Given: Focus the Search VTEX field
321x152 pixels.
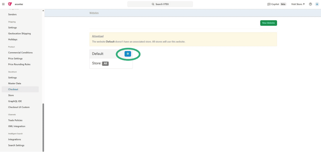Looking at the screenshot, I should (x=160, y=4).
